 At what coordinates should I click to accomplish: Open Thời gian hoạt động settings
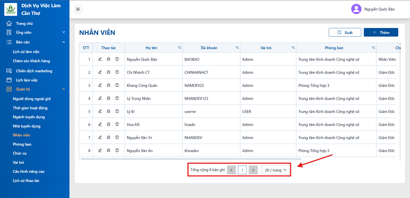click(x=30, y=108)
